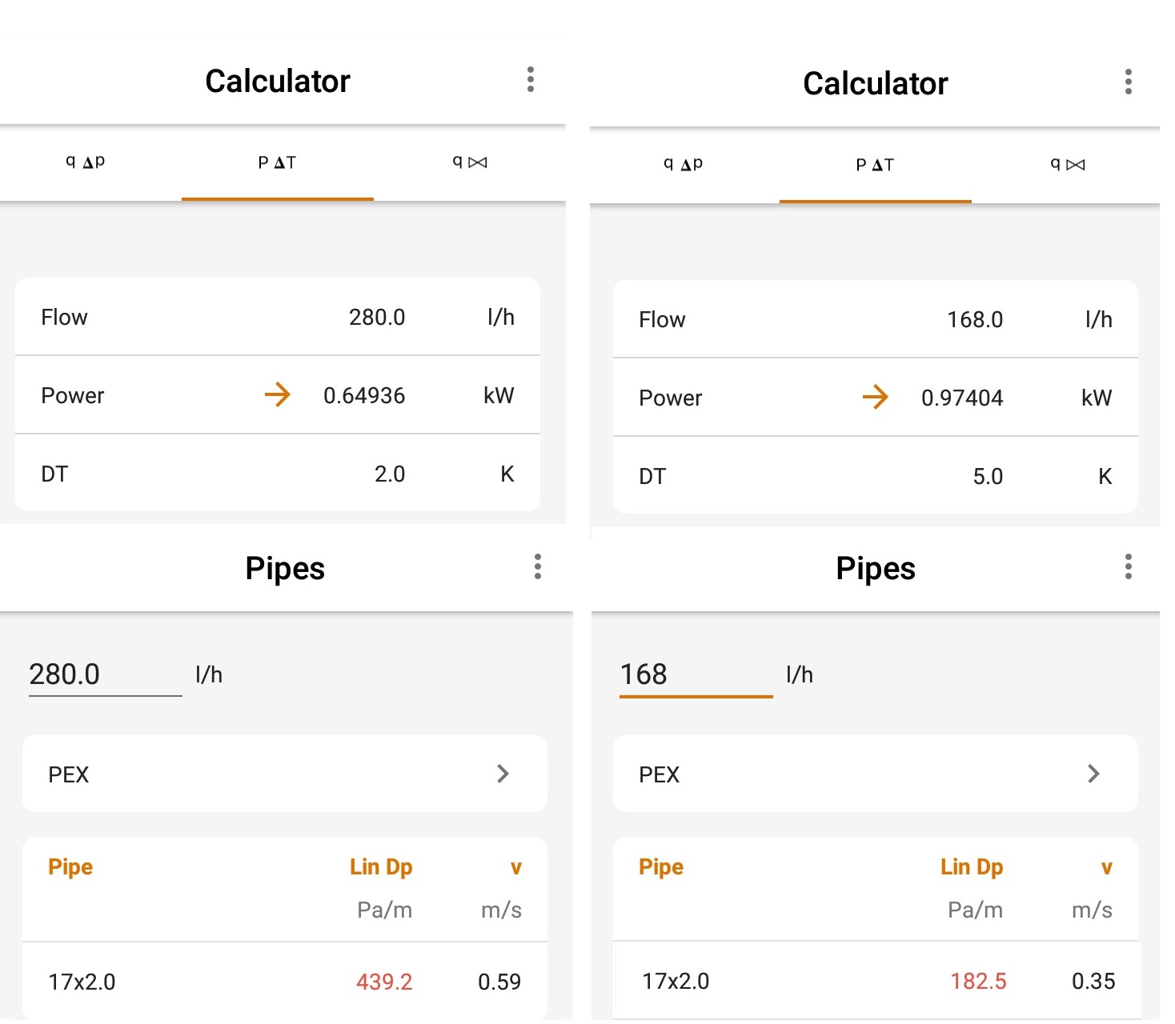Edit the 280.0 l/h pipe flow field
Viewport: 1175px width, 1024px height.
104,674
